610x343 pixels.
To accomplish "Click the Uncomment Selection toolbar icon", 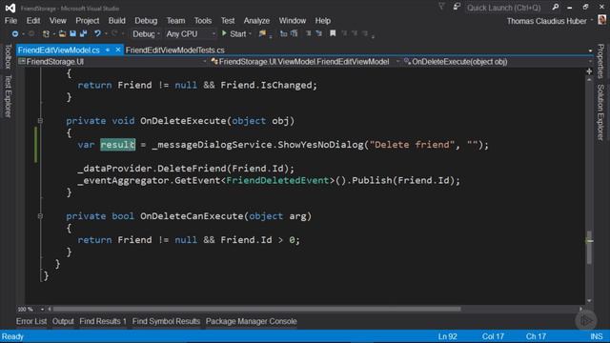I will 319,34.
